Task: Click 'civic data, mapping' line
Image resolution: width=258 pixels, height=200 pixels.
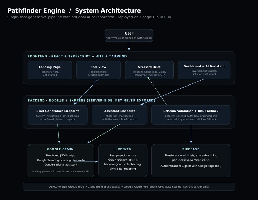Action: (123, 169)
